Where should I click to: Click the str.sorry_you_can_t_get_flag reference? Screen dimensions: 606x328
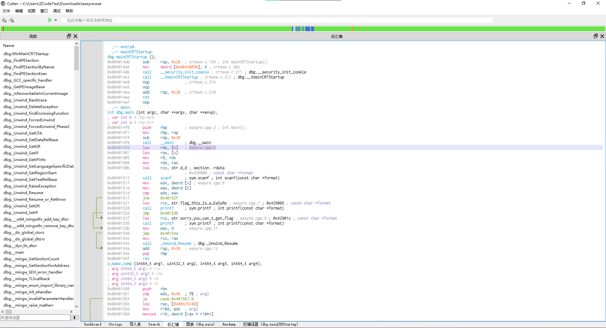point(202,218)
